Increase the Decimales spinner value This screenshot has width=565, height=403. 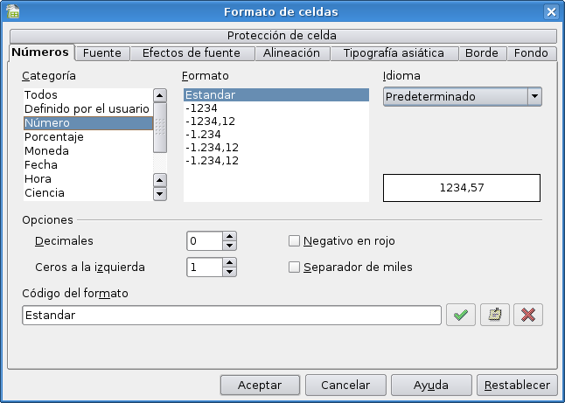(229, 236)
